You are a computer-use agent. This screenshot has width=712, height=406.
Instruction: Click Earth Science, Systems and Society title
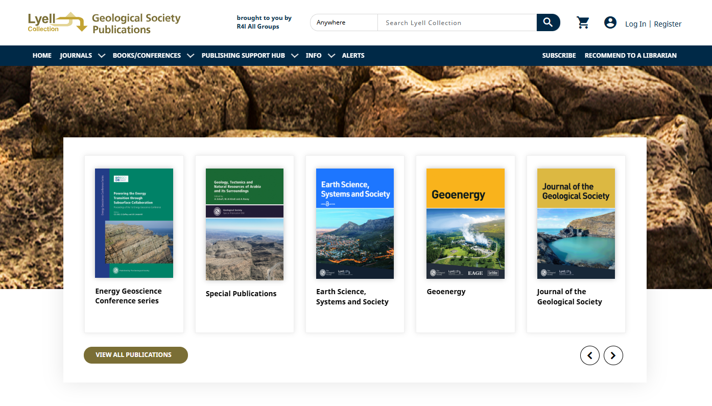[352, 297]
